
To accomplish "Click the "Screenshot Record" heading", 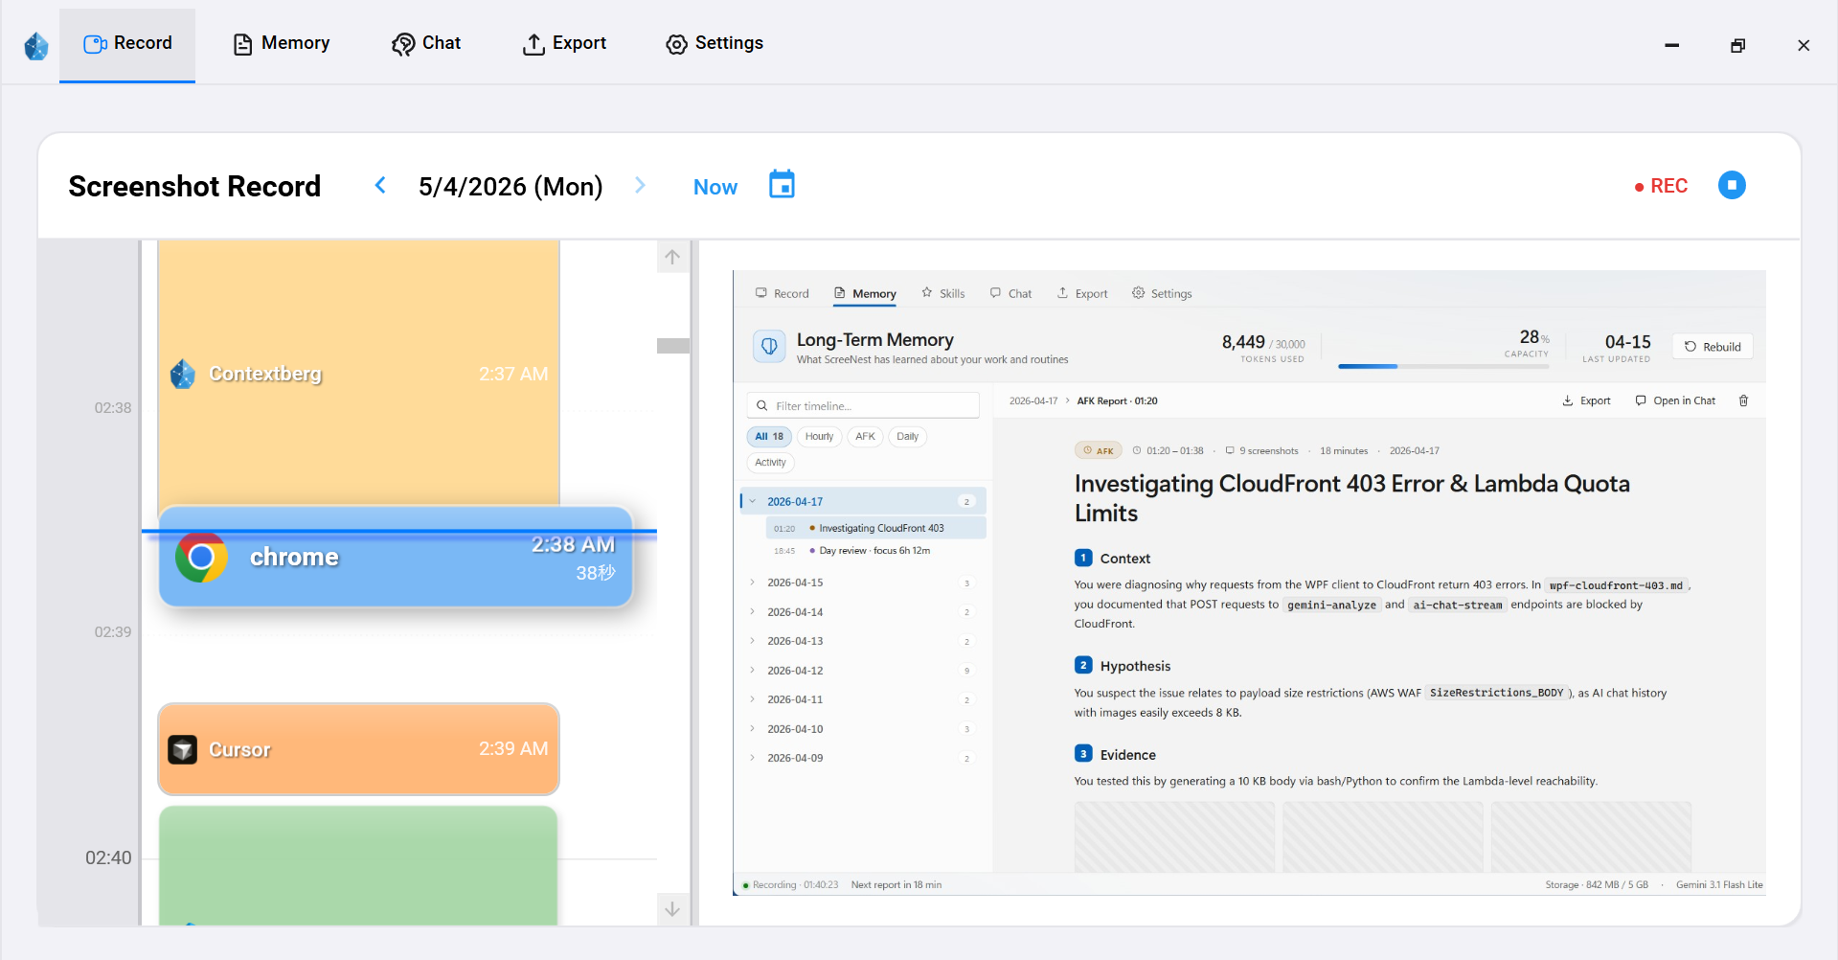I will point(194,186).
